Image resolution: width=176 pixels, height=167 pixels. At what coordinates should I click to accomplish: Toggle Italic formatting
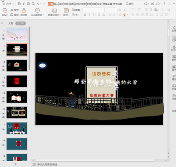pyautogui.click(x=89, y=15)
